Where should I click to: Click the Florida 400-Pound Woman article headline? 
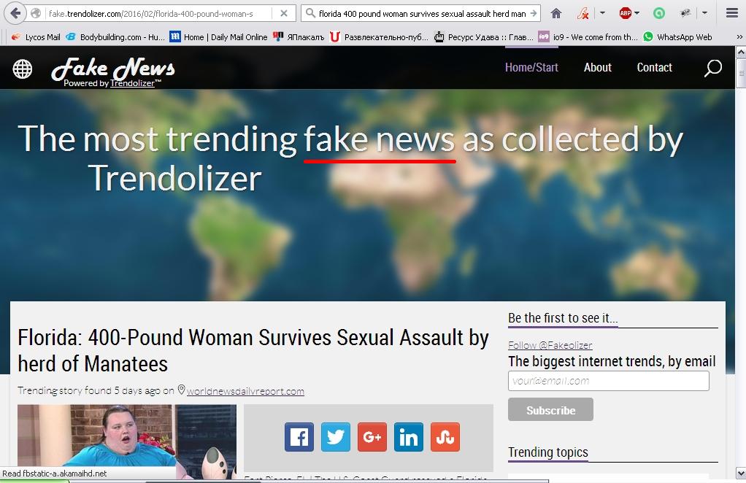253,350
